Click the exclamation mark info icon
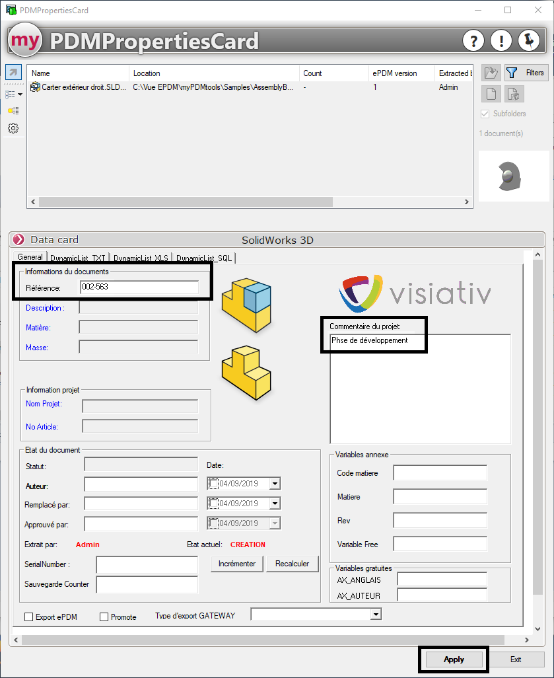This screenshot has width=554, height=678. click(501, 40)
